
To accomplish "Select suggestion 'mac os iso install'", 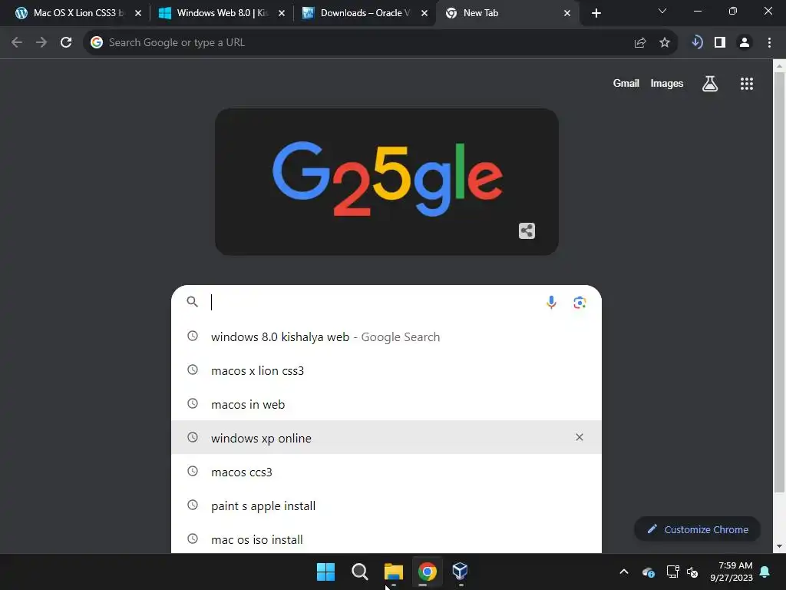I will (386, 539).
